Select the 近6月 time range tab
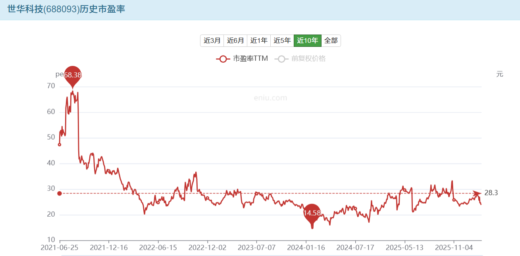520x256 pixels. pos(235,40)
